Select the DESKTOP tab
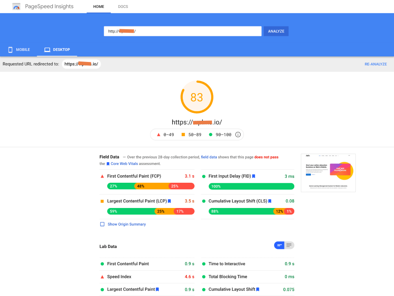This screenshot has height=296, width=394. click(x=57, y=50)
